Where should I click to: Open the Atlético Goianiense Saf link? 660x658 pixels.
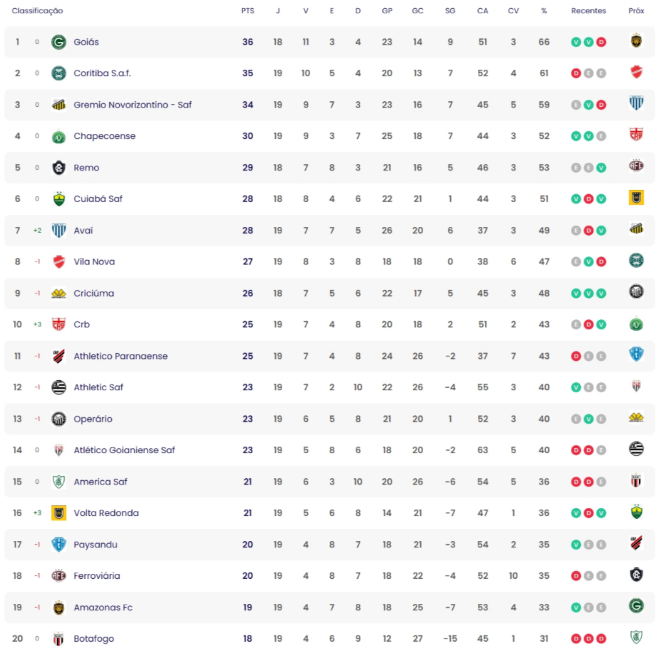click(124, 451)
